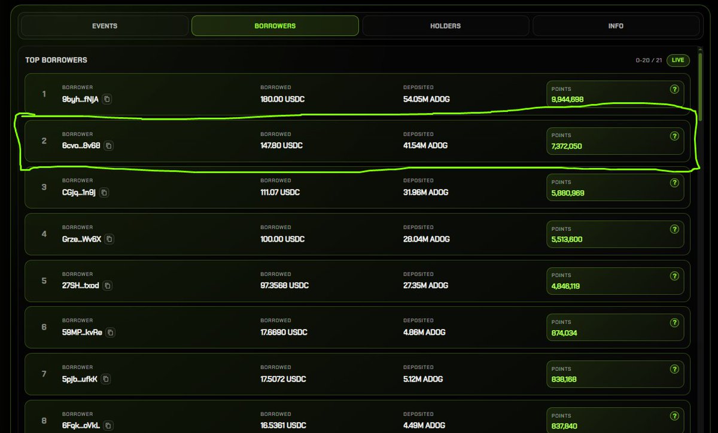Click the LIVE status badge
Screen dimensions: 718x433
click(x=678, y=60)
